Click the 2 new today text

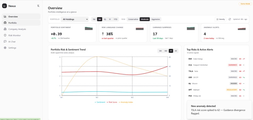[x=209, y=38]
